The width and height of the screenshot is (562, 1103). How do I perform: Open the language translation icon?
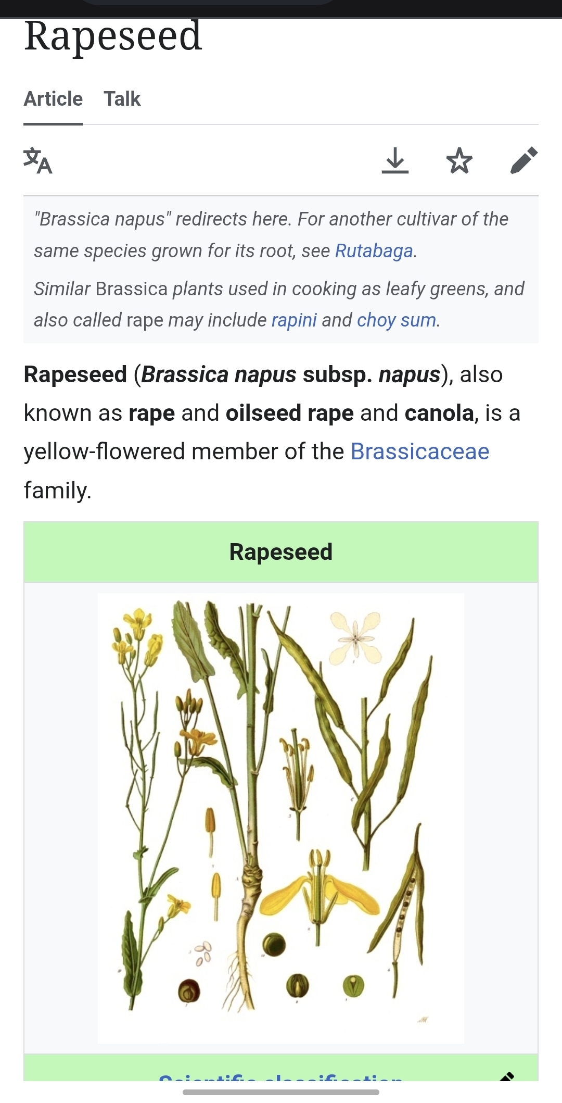pyautogui.click(x=38, y=160)
